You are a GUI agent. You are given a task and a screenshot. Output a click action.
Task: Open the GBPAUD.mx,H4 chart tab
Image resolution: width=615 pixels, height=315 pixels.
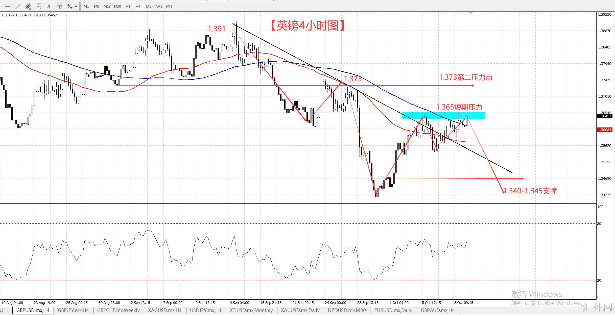pyautogui.click(x=438, y=310)
